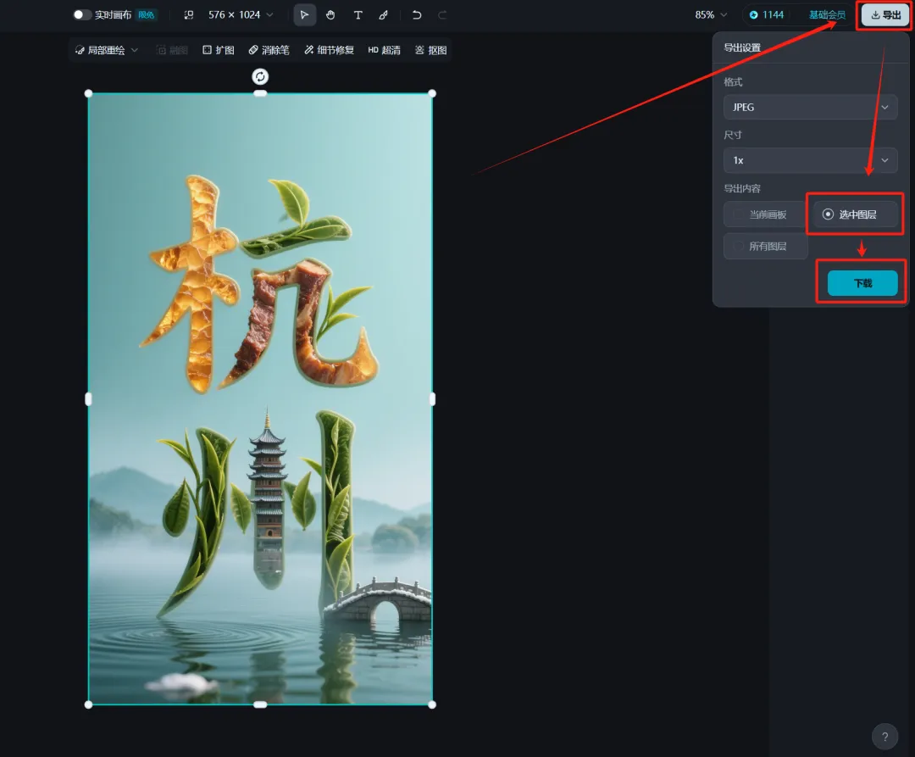Open the JPEG format dropdown
Viewport: 915px width, 757px height.
coord(810,108)
